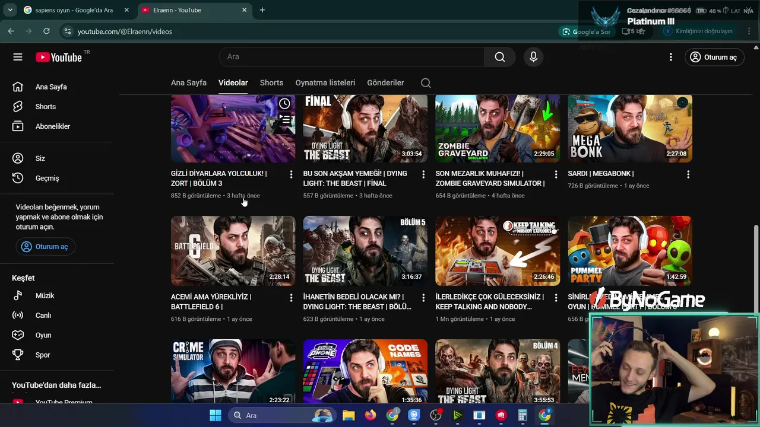Open GİZLİ DİYARLARA YOLCULUK video title
This screenshot has height=427, width=760.
click(x=219, y=179)
